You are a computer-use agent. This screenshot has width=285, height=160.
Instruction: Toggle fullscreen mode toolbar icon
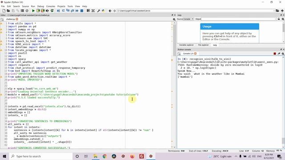tap(93, 11)
